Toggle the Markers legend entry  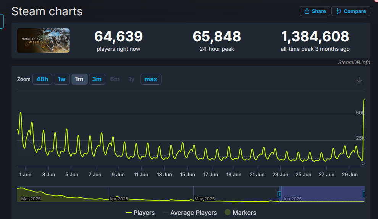(x=240, y=213)
